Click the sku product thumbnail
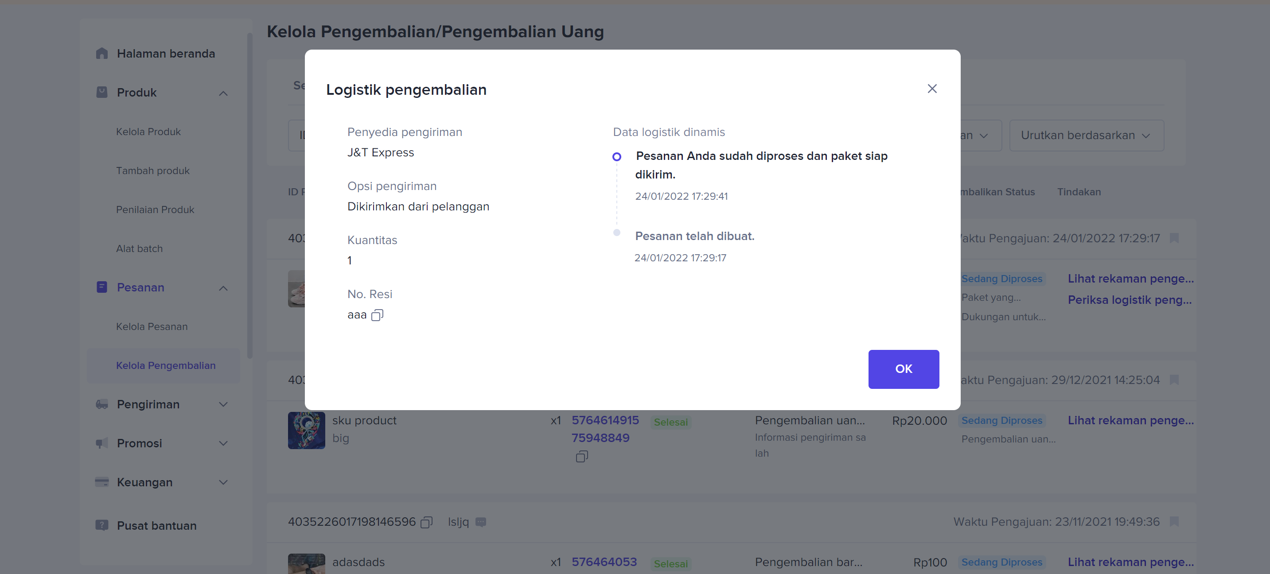1270x574 pixels. coord(306,430)
